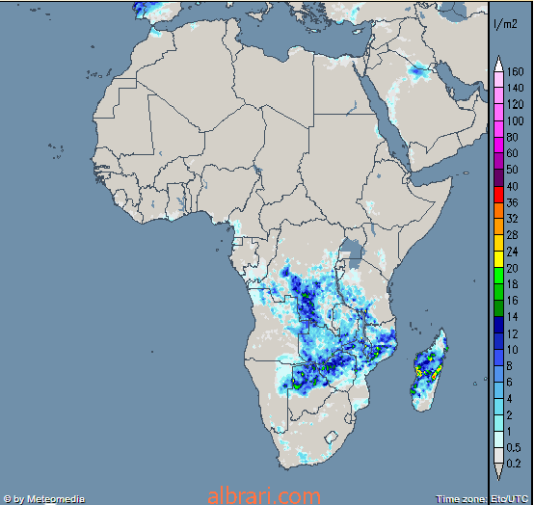Click the dark purple 50 legend swatch
534x505 pixels.
pyautogui.click(x=498, y=178)
